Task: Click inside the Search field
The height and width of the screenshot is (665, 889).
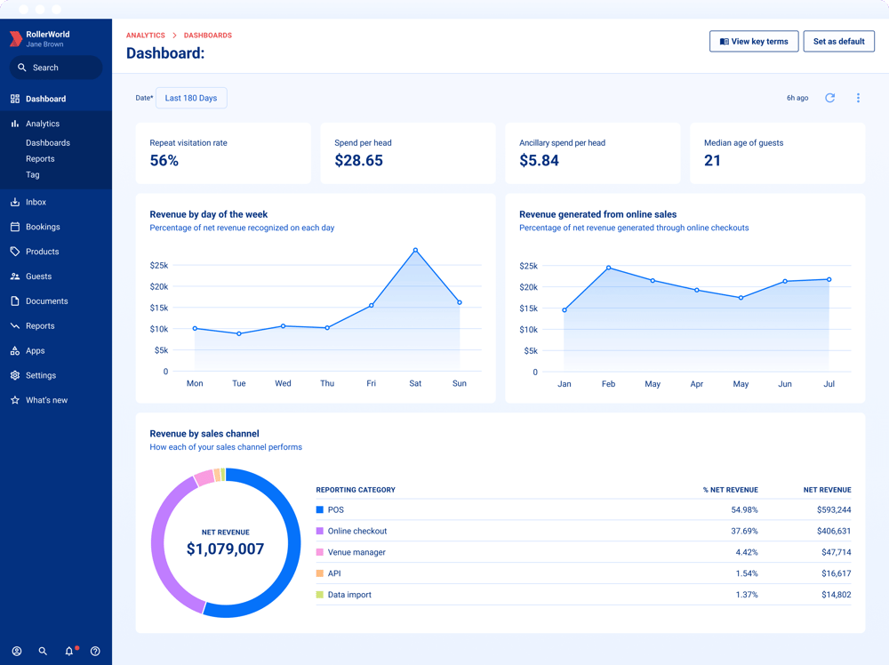Action: (55, 67)
